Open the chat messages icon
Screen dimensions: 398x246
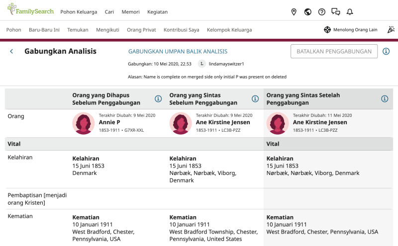[335, 11]
